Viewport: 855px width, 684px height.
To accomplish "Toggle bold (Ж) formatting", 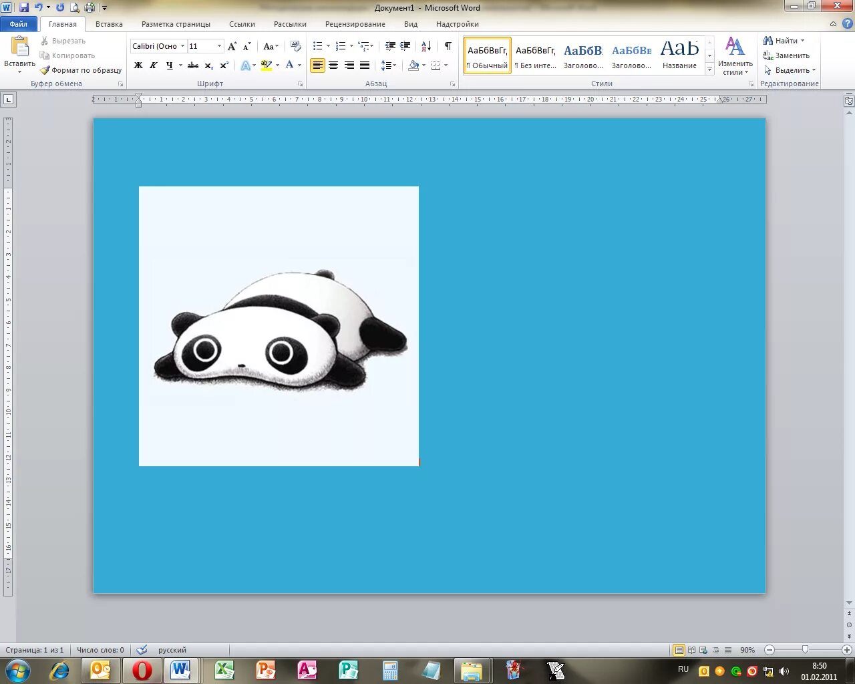I will 138,65.
